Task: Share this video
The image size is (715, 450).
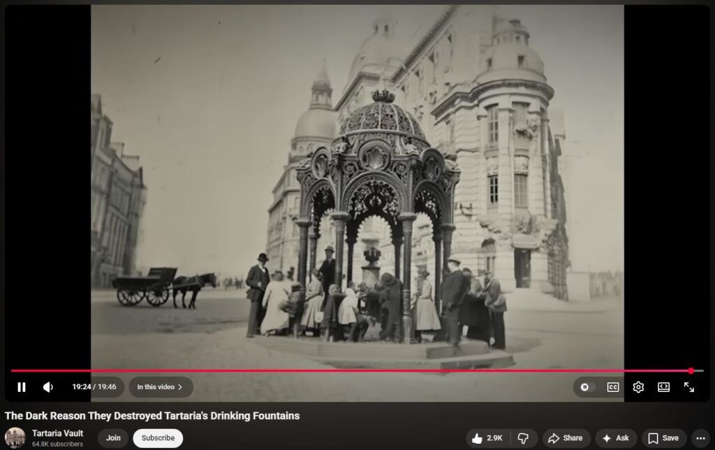Action: pos(566,438)
